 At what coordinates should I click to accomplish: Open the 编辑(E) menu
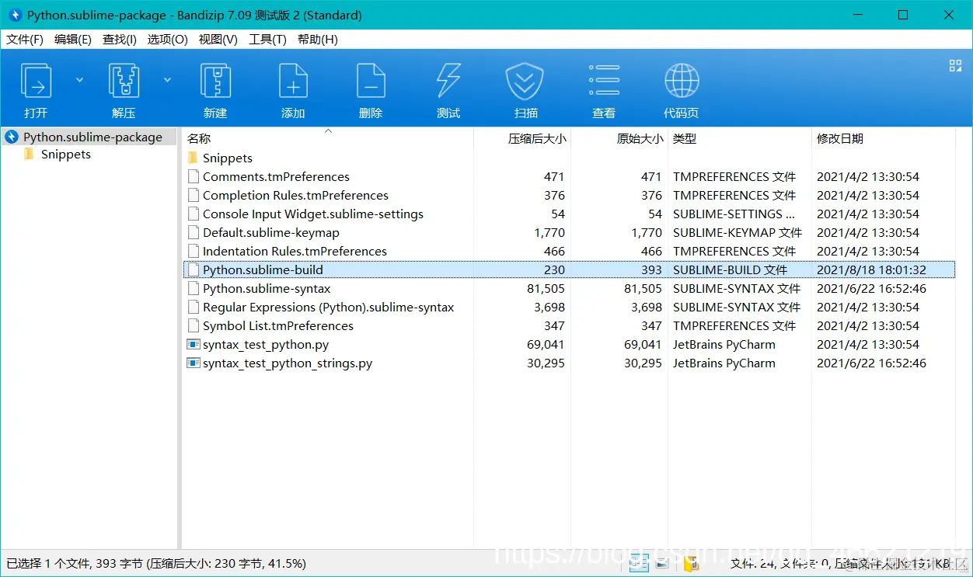[73, 39]
